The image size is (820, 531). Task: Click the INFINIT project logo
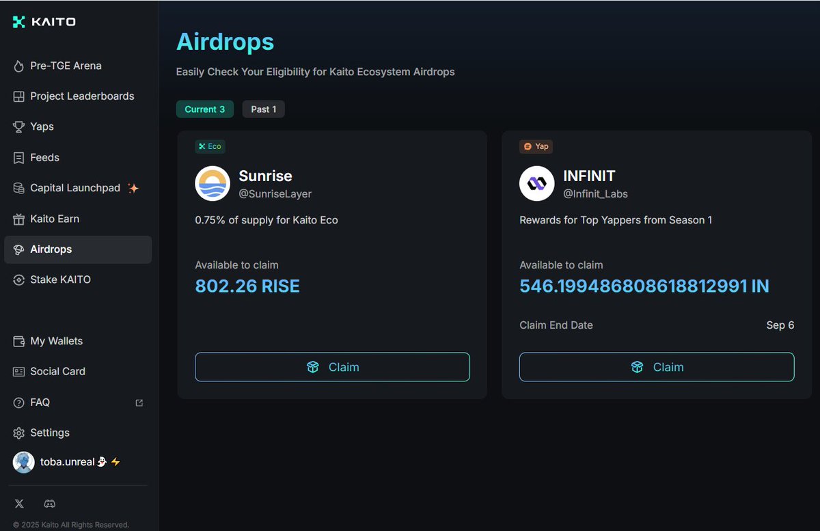pos(537,183)
